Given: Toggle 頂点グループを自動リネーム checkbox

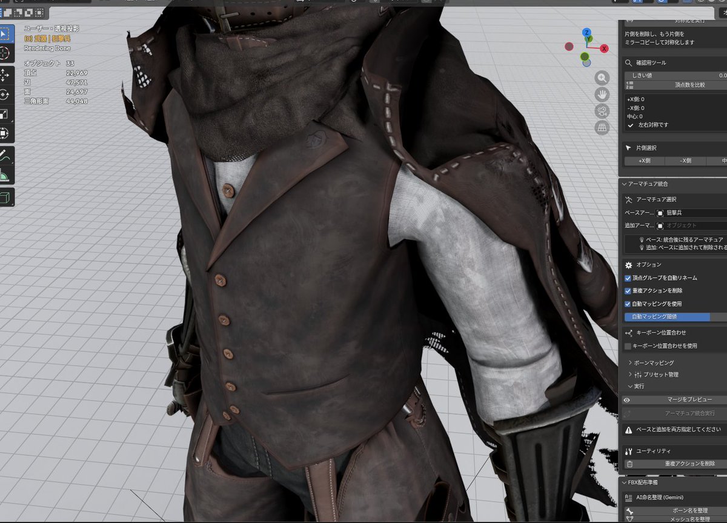Looking at the screenshot, I should coord(628,278).
